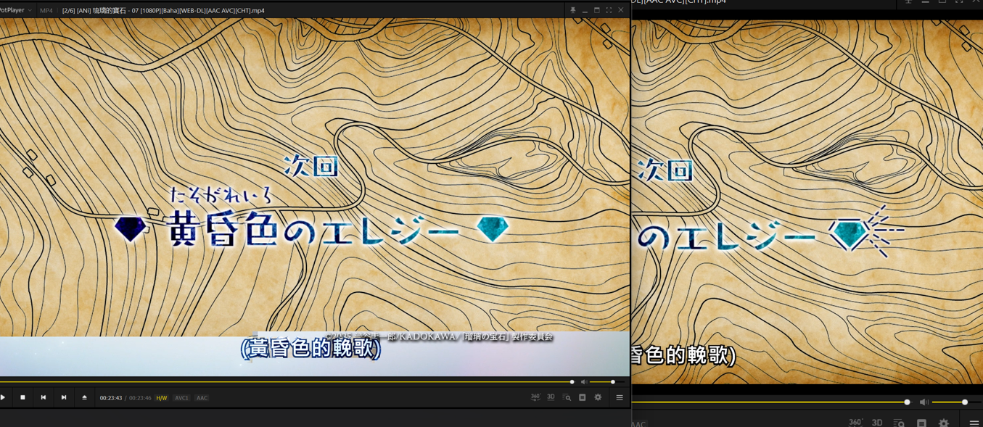The height and width of the screenshot is (427, 983).
Task: Click the volume slider in left player
Action: click(604, 382)
